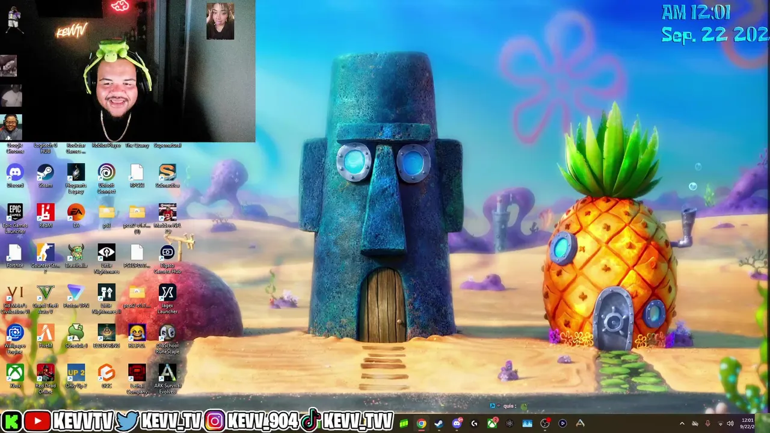This screenshot has width=770, height=433.
Task: Select the R.E.P.O. desktop icon
Action: coord(137,337)
